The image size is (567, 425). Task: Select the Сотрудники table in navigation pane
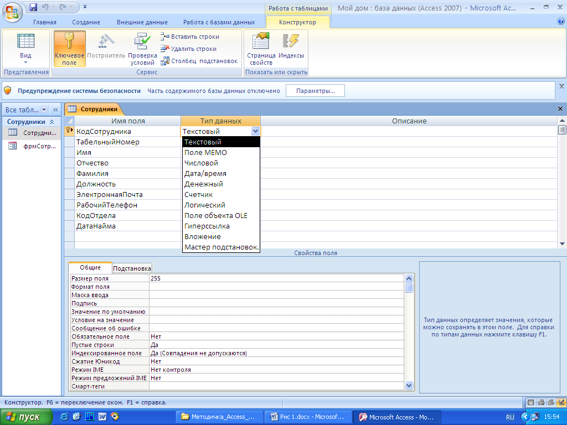[x=32, y=133]
